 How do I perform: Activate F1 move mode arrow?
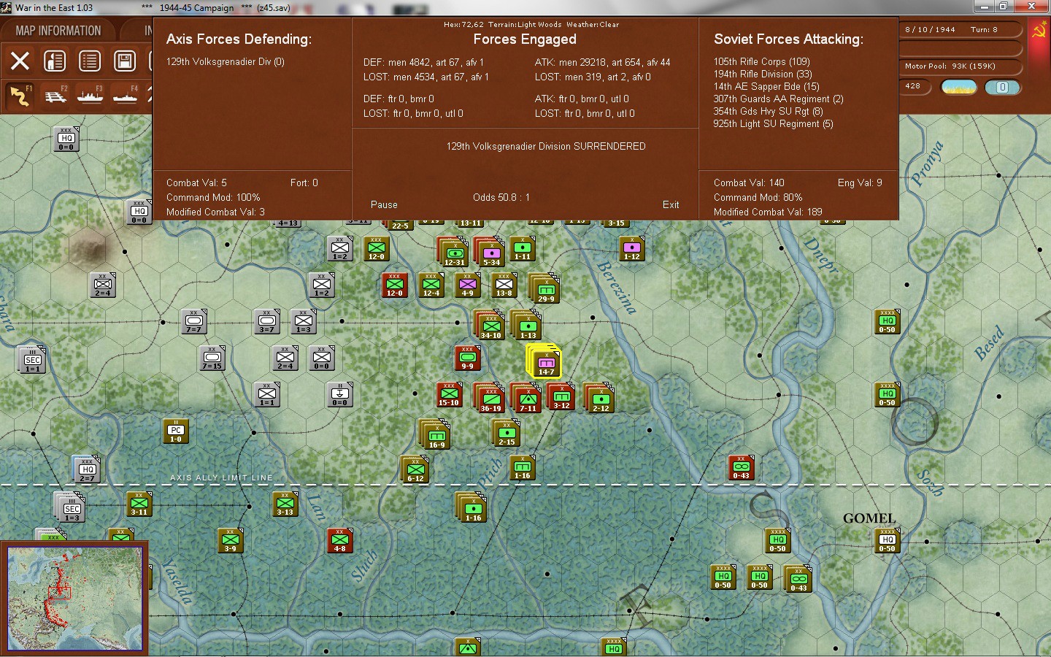(20, 95)
